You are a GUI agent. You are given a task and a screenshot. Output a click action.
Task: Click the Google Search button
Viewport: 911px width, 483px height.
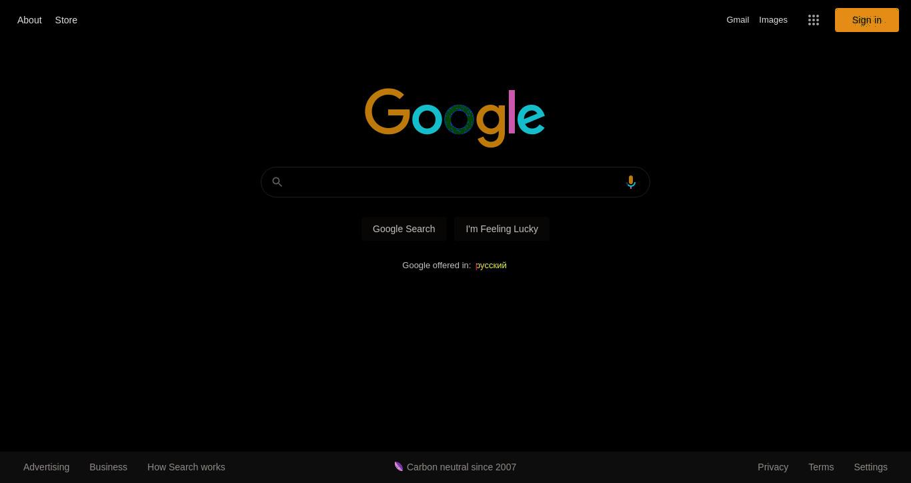[x=404, y=229]
